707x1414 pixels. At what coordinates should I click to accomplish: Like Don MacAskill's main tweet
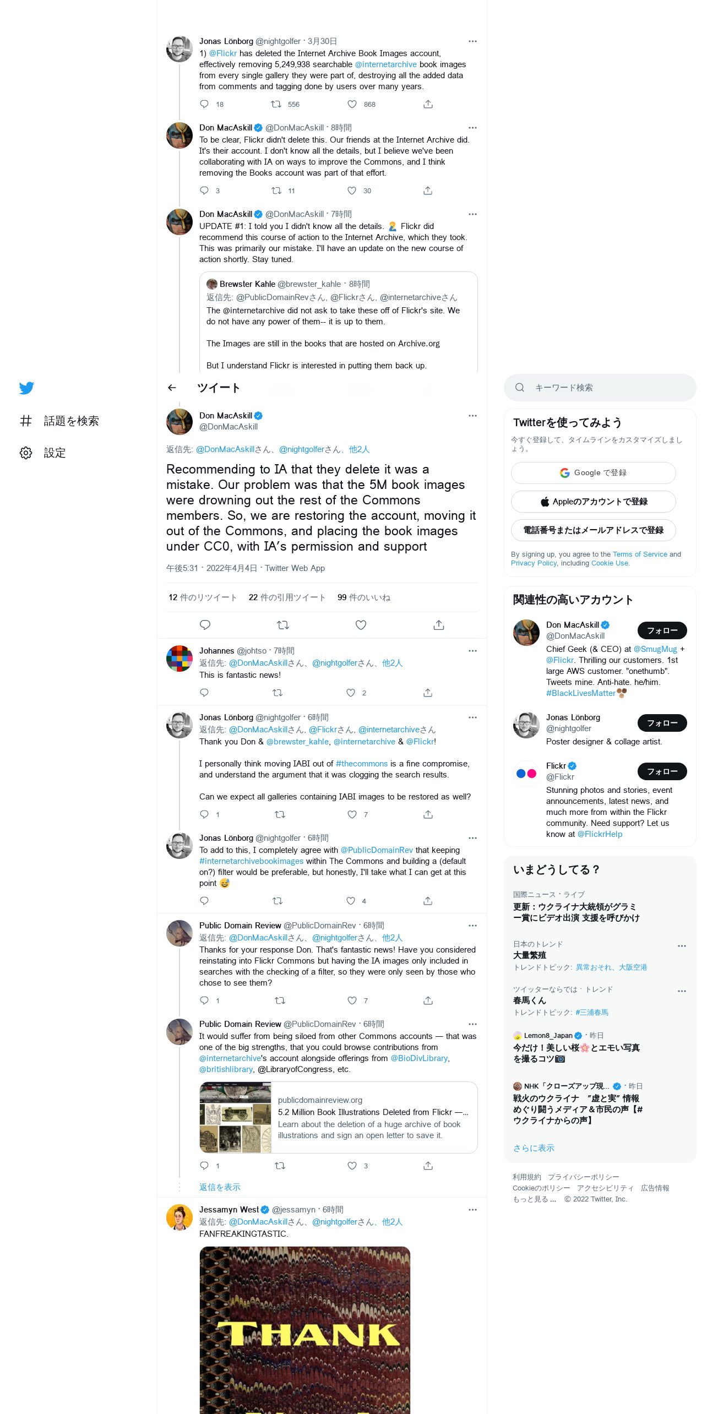pos(361,625)
